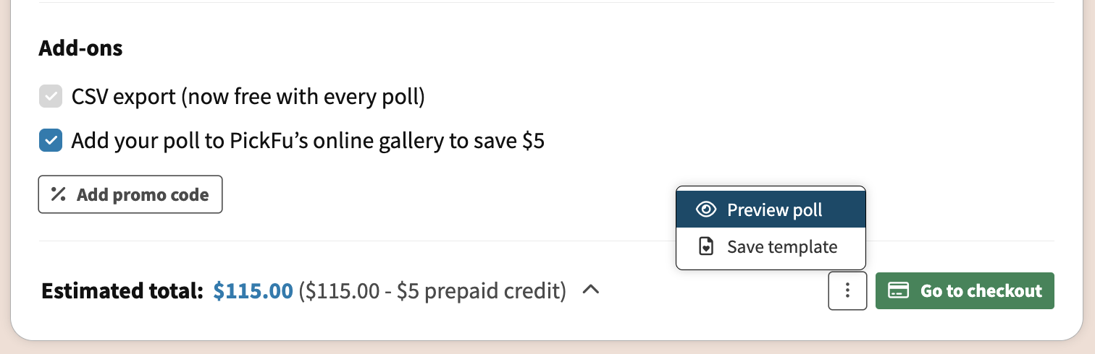Screen dimensions: 1095x354
Task: Click the eye icon beside Preview poll
Action: [705, 210]
